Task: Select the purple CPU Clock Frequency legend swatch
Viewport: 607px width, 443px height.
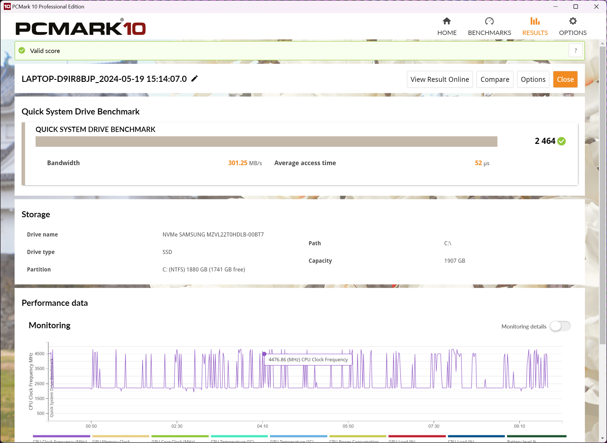Action: pyautogui.click(x=62, y=436)
